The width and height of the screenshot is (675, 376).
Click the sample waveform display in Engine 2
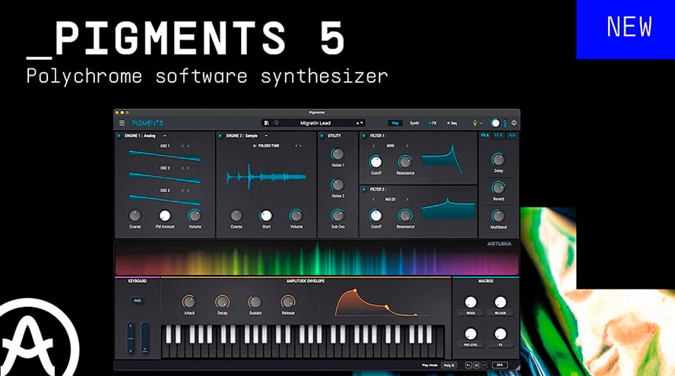[x=266, y=176]
